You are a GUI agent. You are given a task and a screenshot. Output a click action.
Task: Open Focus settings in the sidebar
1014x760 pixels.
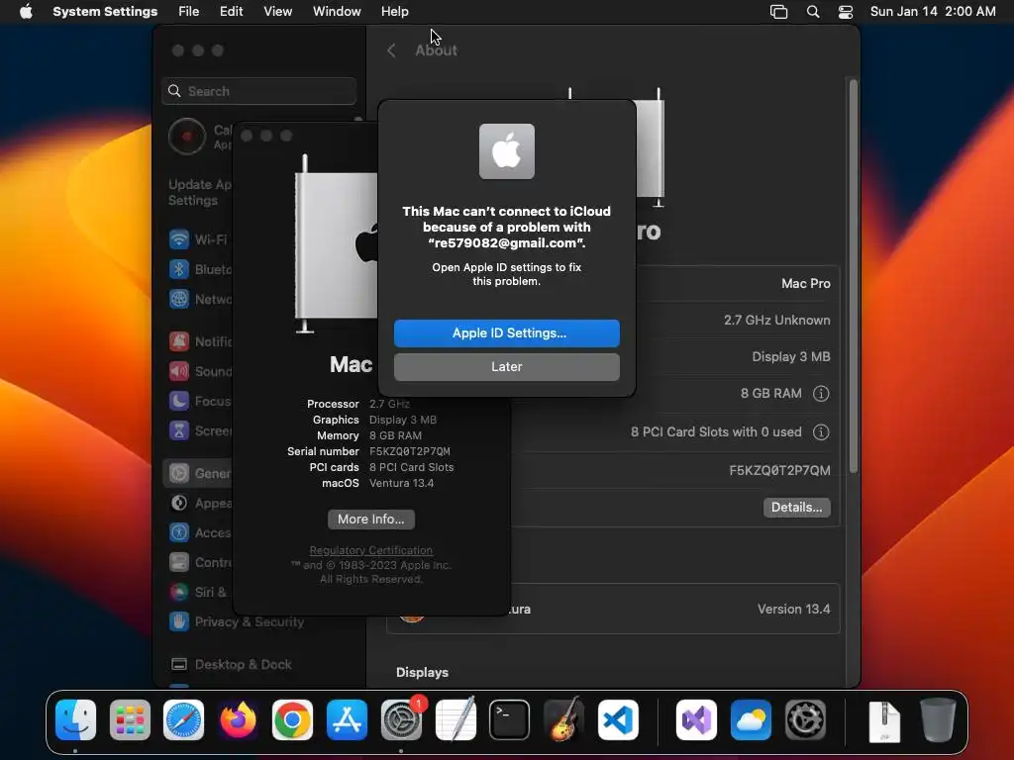tap(198, 401)
